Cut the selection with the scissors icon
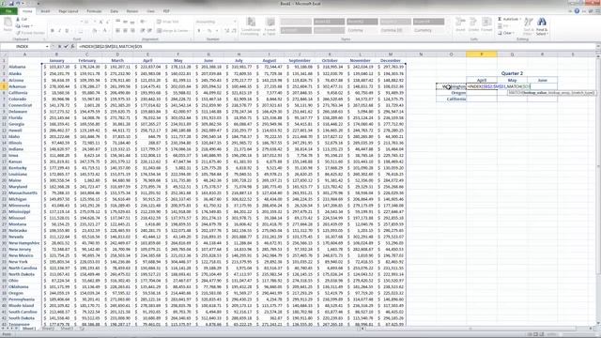 click(x=18, y=19)
